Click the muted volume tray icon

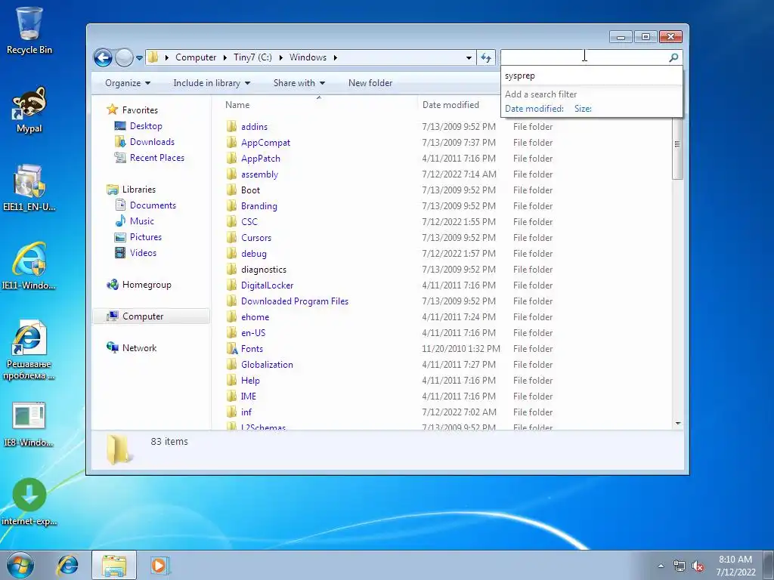[x=698, y=566]
